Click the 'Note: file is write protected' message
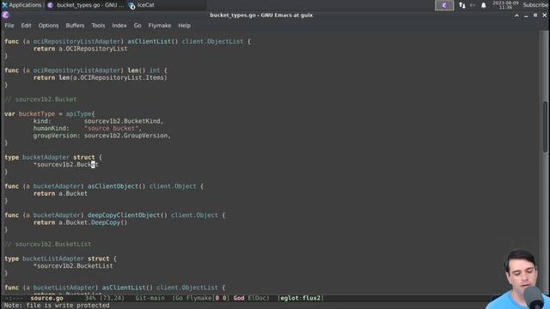 pos(57,306)
